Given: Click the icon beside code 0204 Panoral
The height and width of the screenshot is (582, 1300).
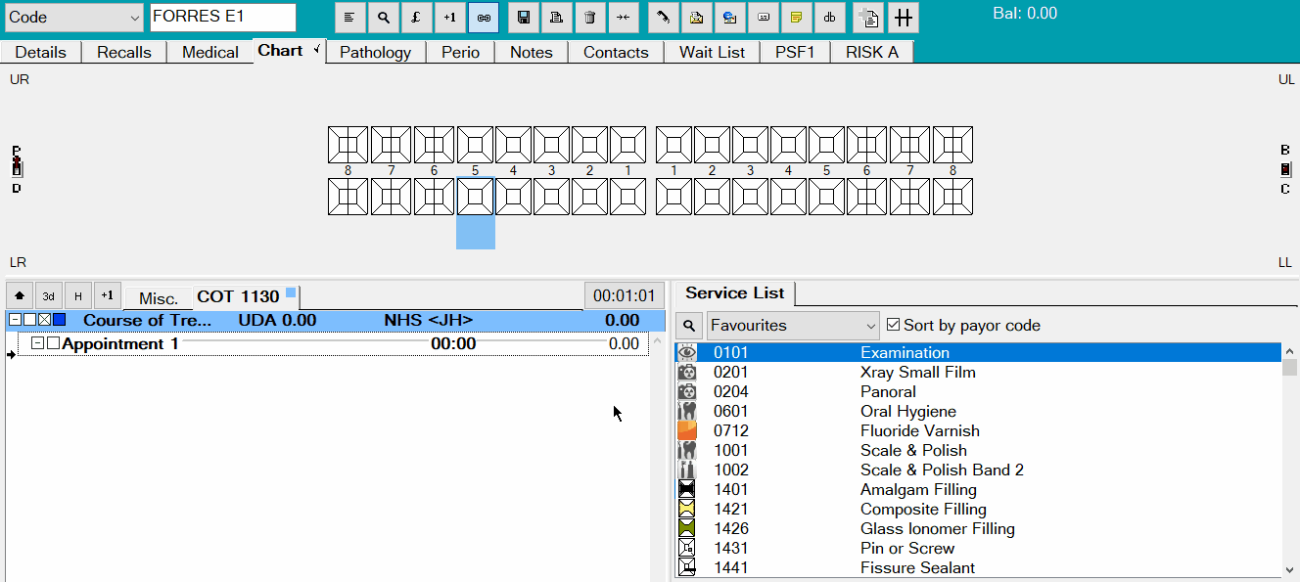Looking at the screenshot, I should [687, 392].
